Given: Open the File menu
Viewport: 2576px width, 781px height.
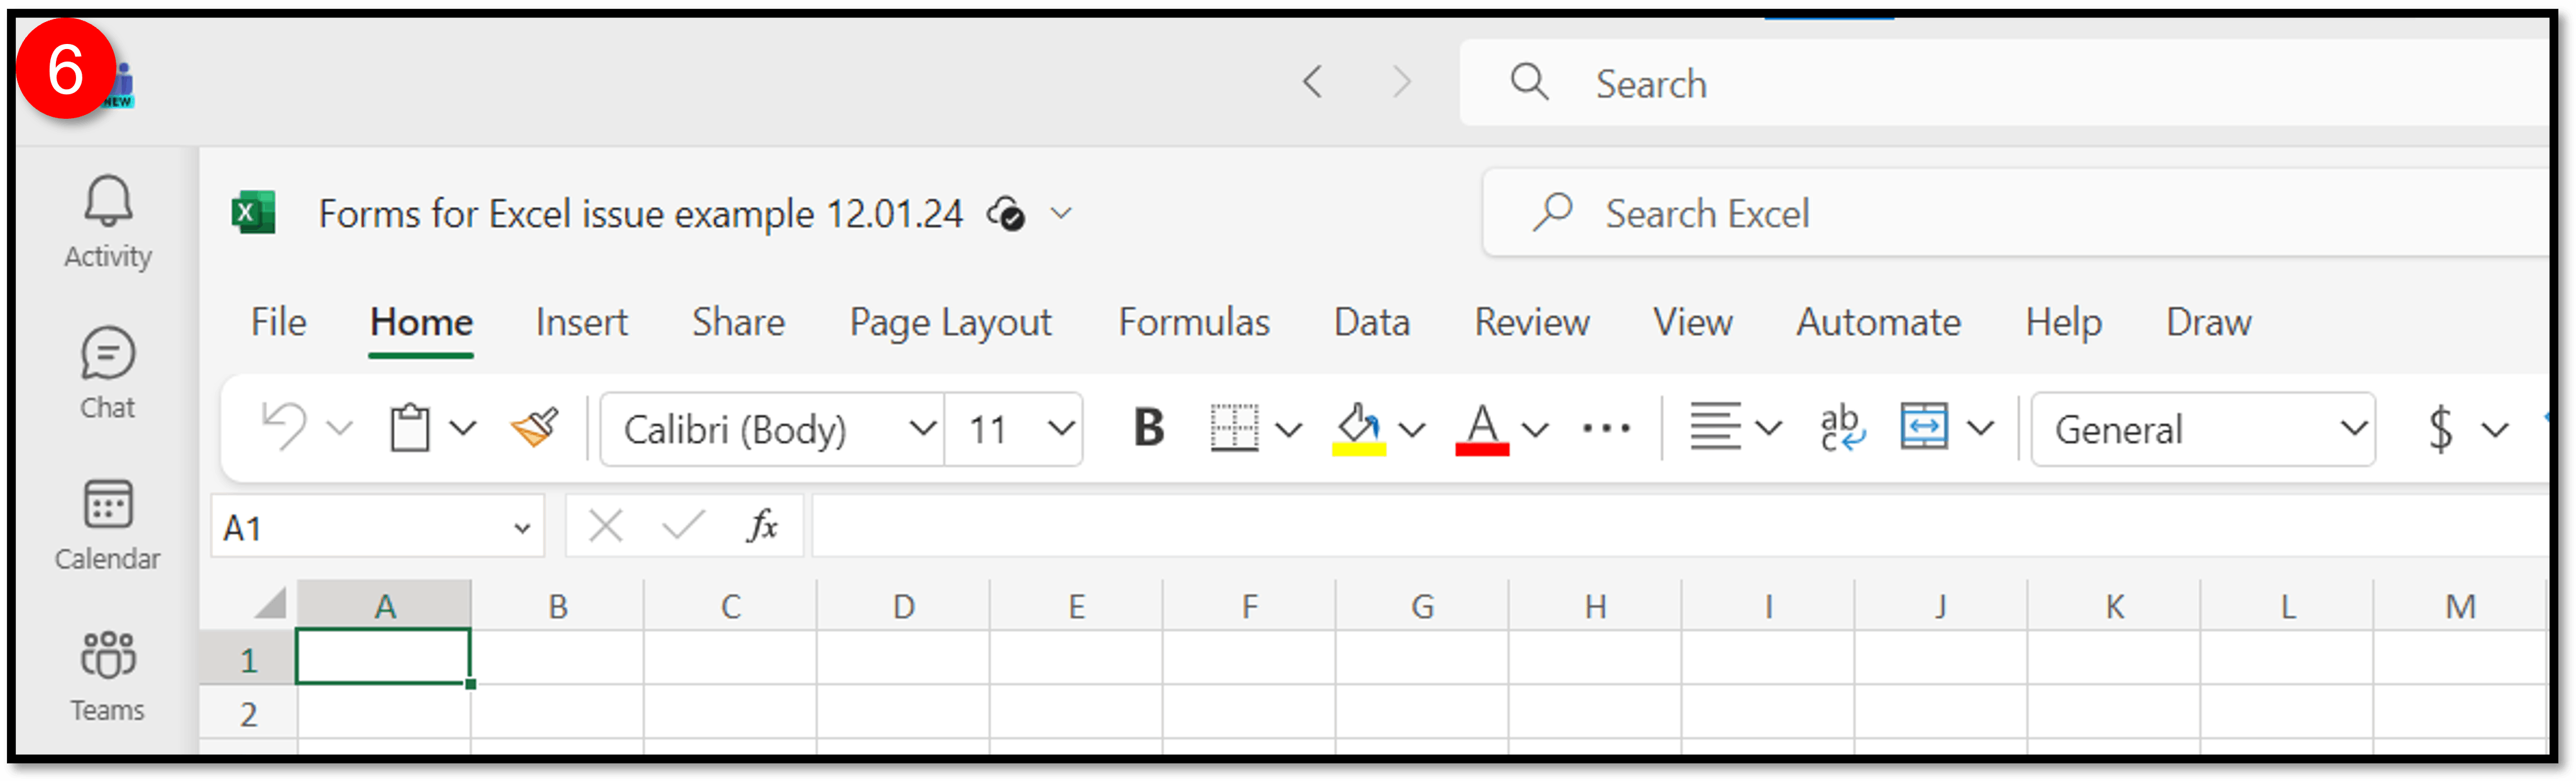Looking at the screenshot, I should click(278, 322).
